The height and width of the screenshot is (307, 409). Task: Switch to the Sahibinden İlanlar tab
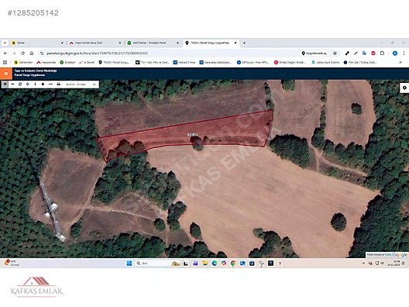coord(36,43)
